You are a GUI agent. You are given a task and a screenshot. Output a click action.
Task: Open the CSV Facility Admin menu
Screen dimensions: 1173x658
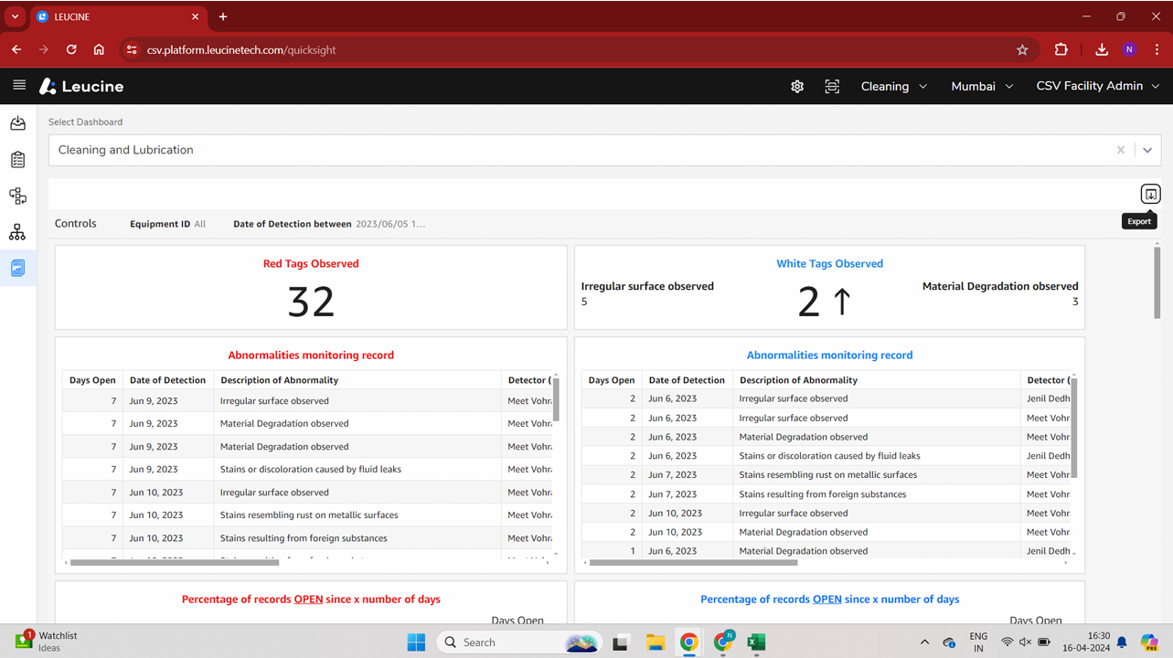click(x=1097, y=86)
